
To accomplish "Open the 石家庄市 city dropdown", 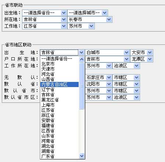I will point(98,78).
